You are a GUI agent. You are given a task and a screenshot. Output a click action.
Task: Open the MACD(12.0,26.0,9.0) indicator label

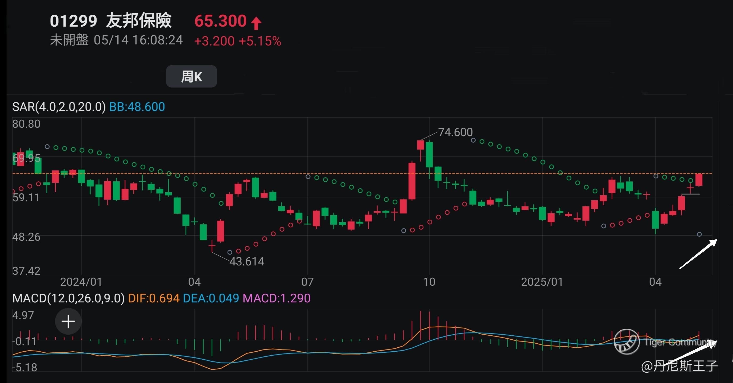click(x=69, y=298)
